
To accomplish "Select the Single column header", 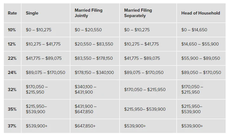I will point(46,13).
